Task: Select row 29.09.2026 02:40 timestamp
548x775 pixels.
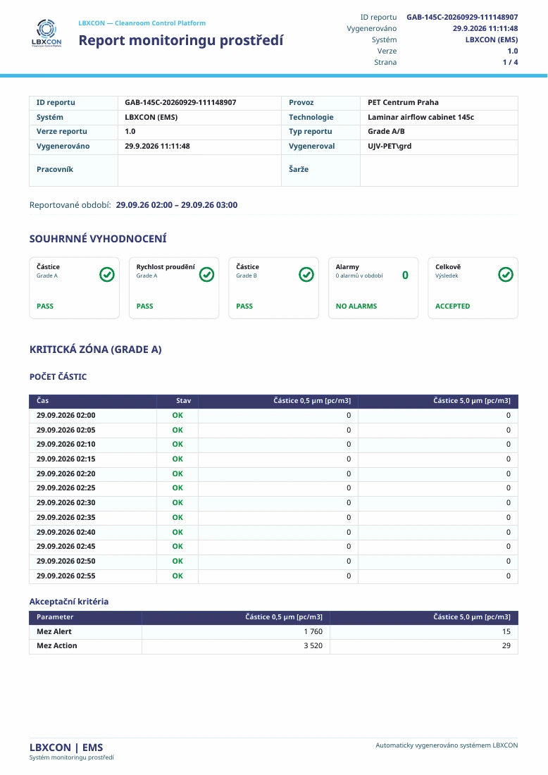Action: pos(66,532)
